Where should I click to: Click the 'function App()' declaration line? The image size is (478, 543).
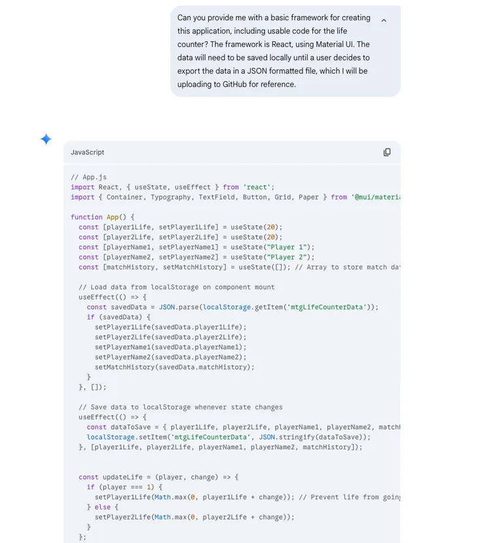[x=103, y=217]
